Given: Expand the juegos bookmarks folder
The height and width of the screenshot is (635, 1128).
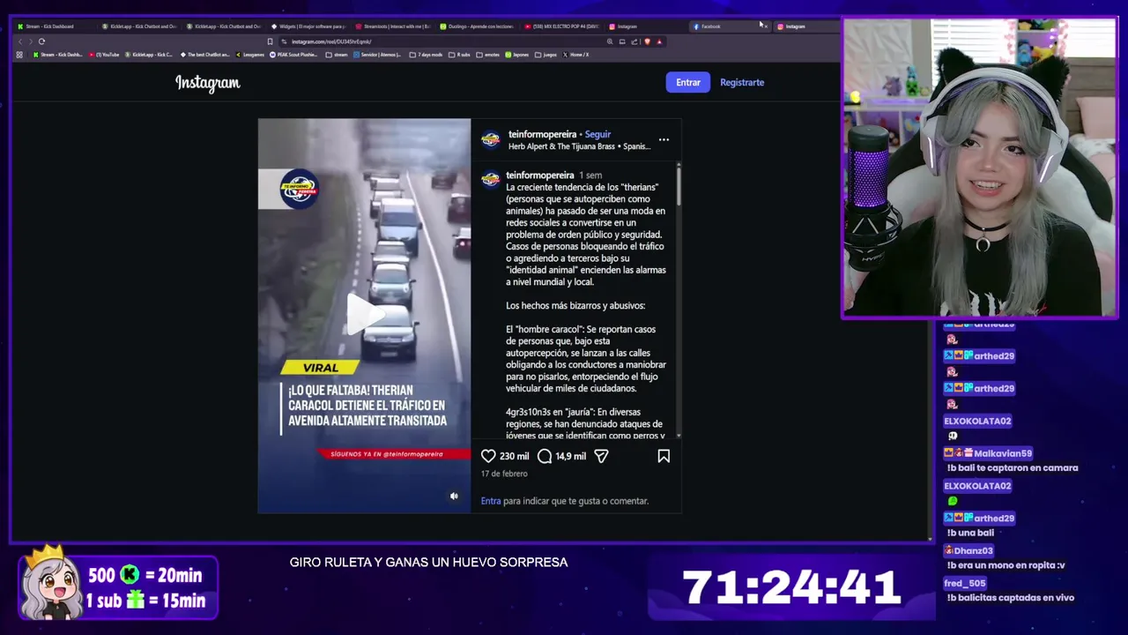Looking at the screenshot, I should tap(545, 55).
